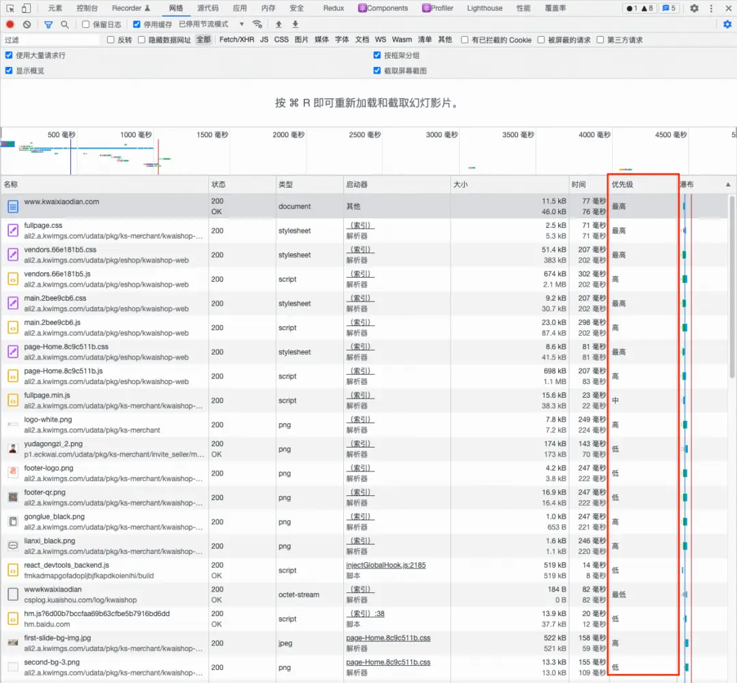Check the 第三方请求 checkbox
737x683 pixels.
coord(601,40)
